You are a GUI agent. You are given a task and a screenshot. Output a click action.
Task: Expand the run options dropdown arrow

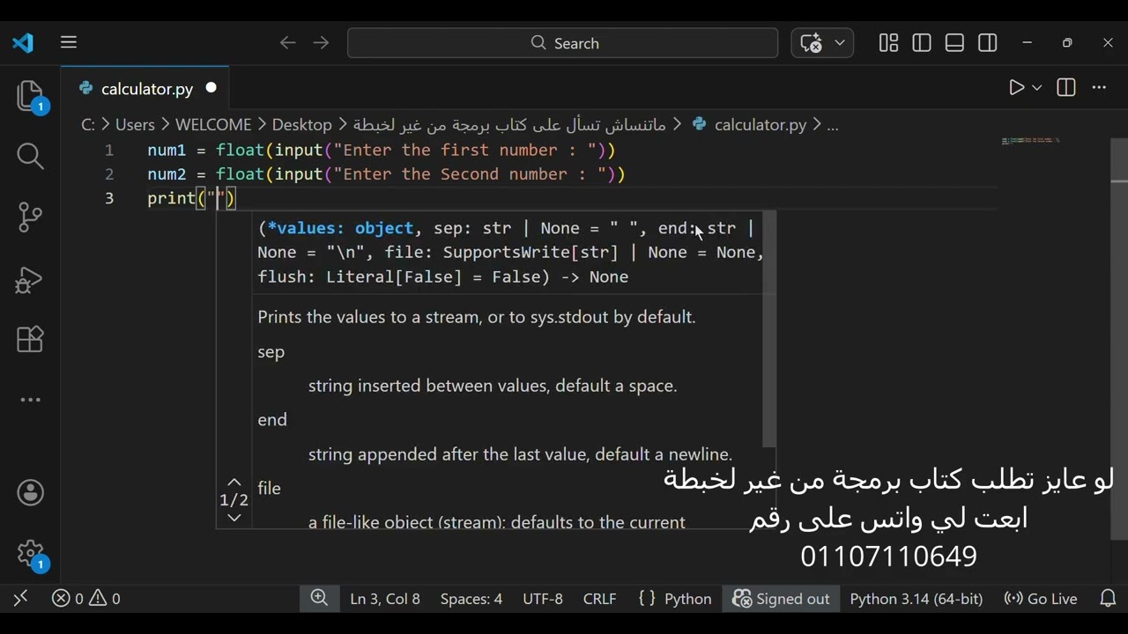click(x=1036, y=87)
